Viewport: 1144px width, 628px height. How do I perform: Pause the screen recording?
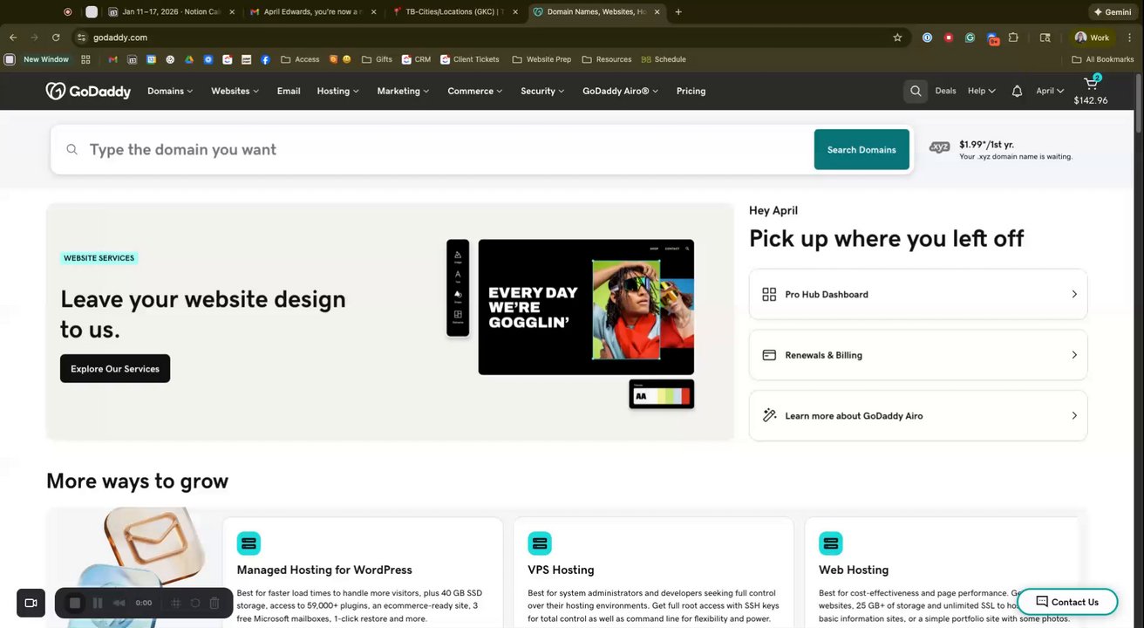pyautogui.click(x=98, y=603)
